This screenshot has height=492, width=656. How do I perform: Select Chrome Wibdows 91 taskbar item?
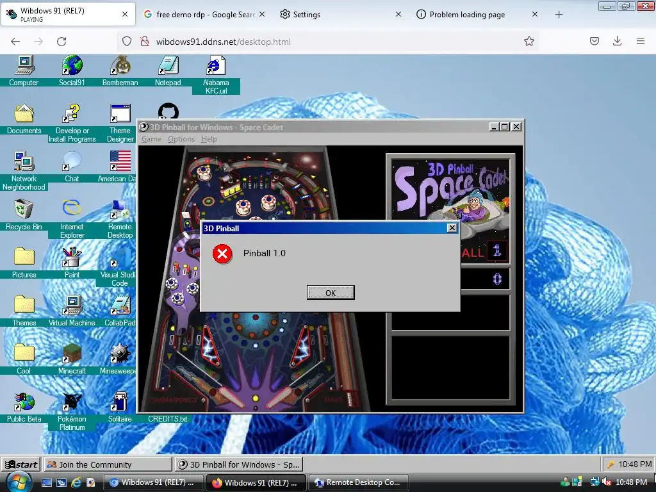(153, 482)
